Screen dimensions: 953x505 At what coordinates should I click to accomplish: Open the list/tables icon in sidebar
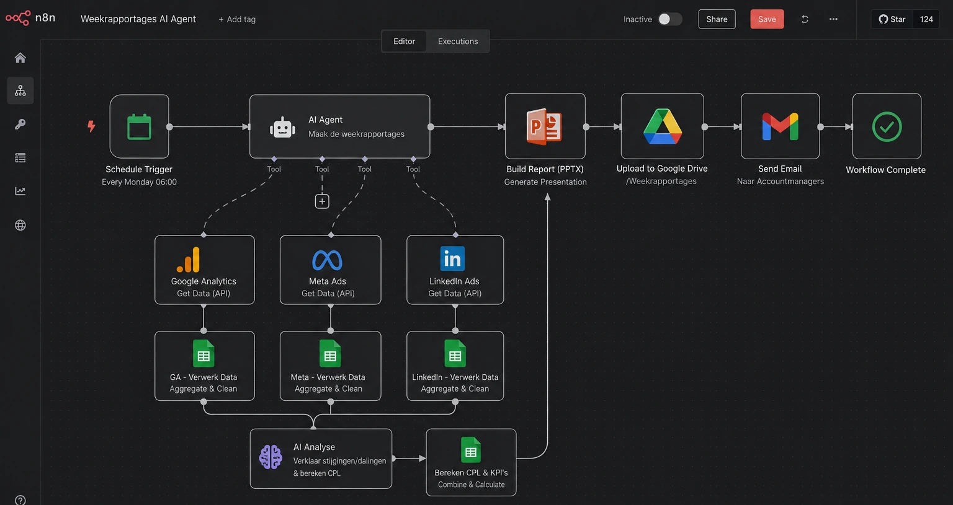click(x=20, y=158)
